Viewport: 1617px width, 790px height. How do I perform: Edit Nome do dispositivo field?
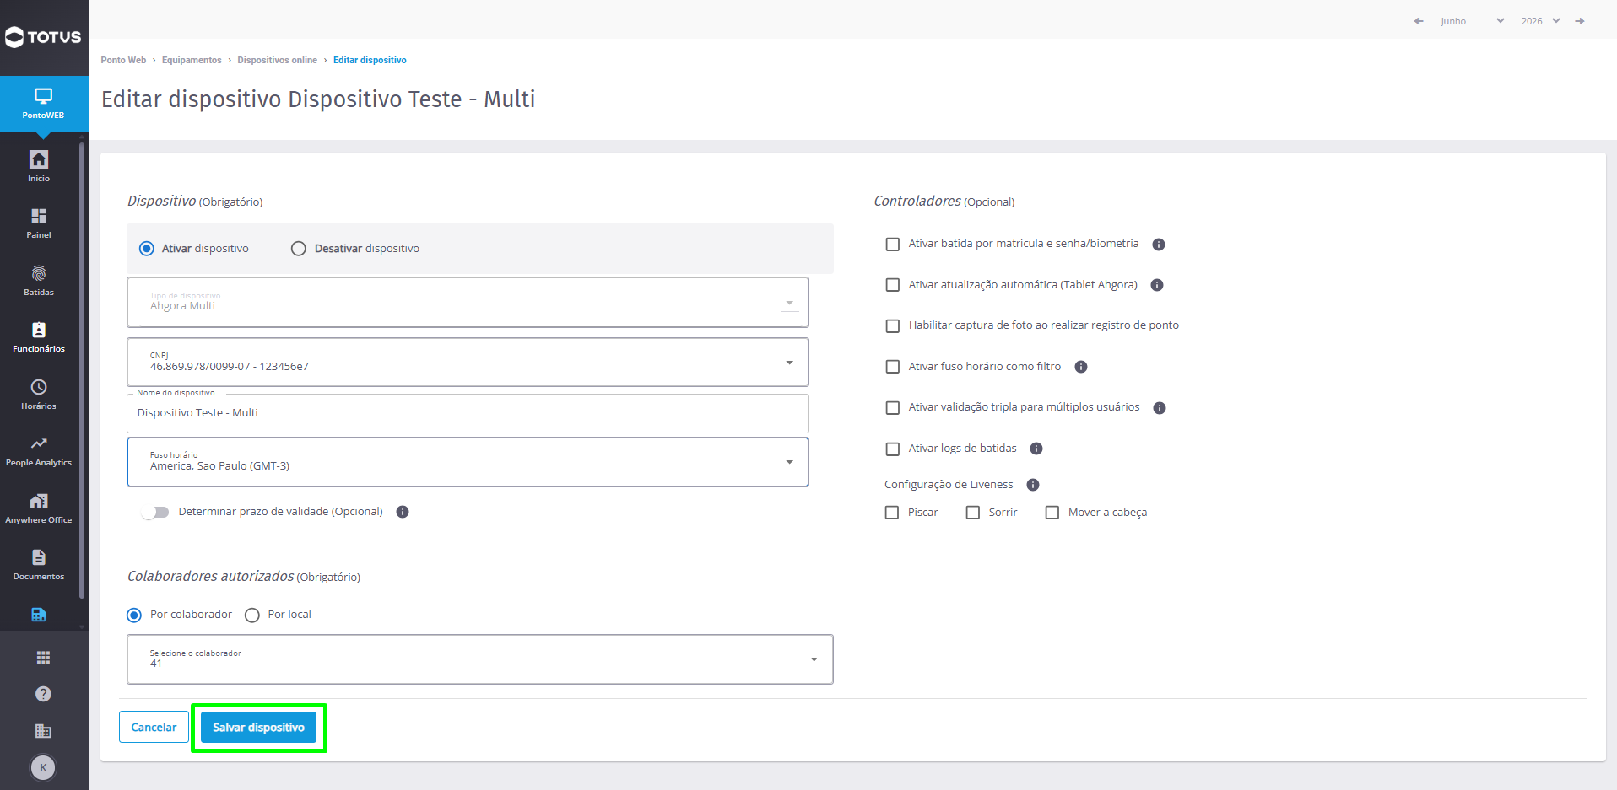[x=468, y=413]
